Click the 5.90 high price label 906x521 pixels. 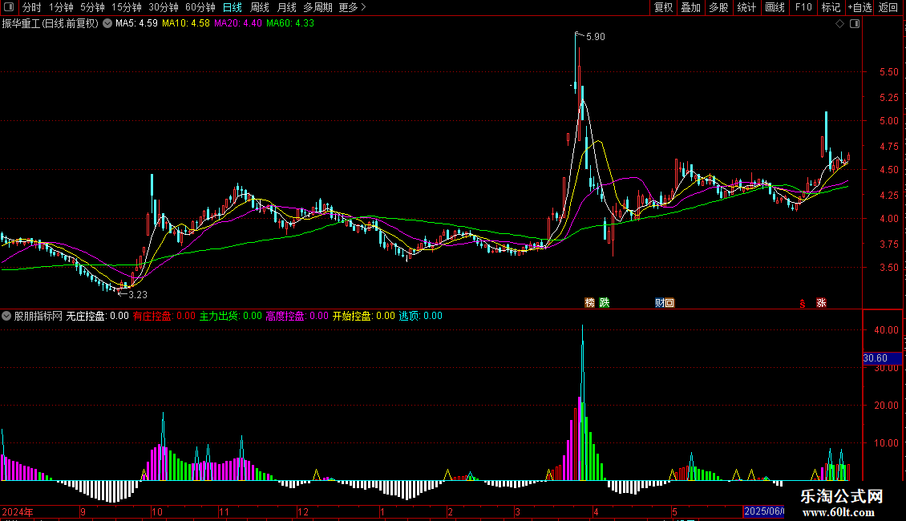(595, 36)
